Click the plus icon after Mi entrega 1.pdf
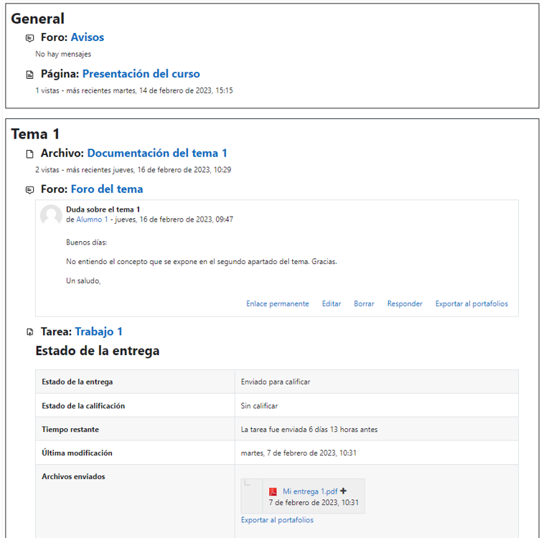Viewport: 541px width, 538px height. [344, 491]
